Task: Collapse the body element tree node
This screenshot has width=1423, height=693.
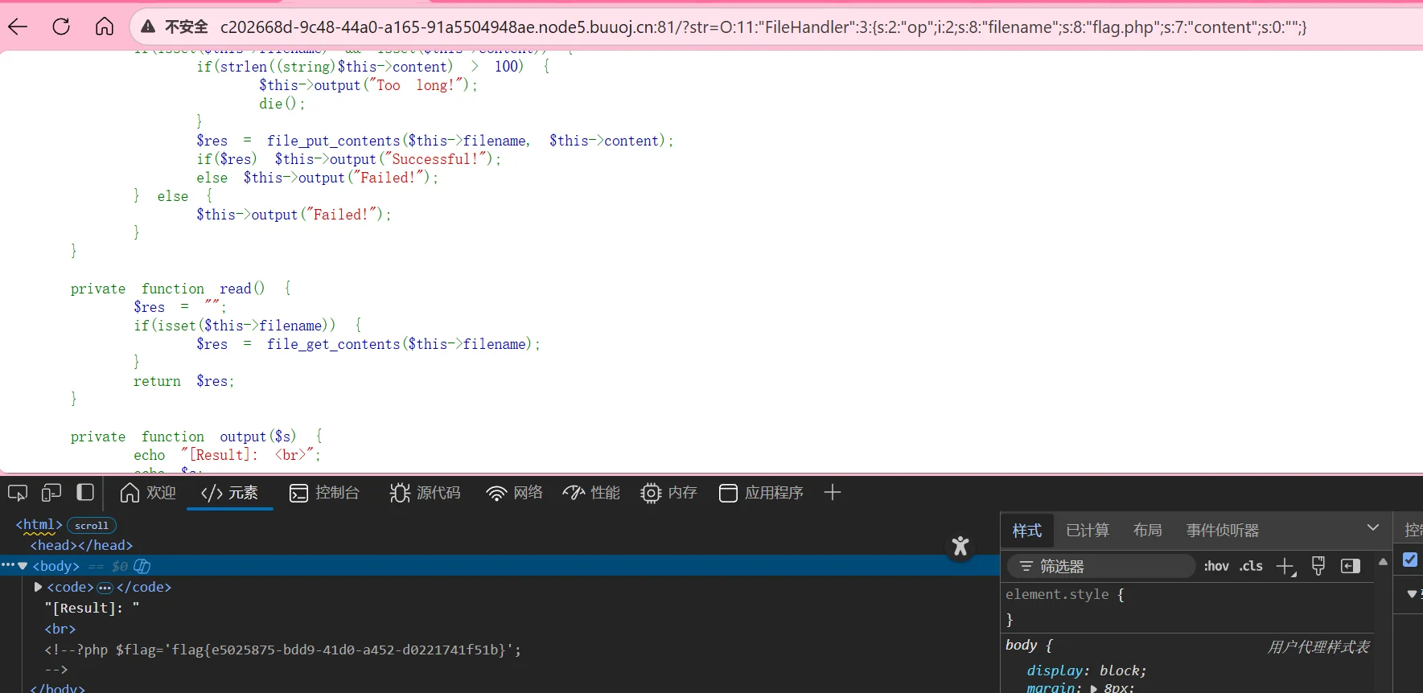Action: pos(23,566)
